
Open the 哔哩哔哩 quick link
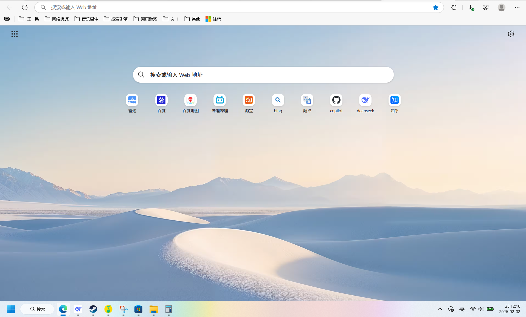(x=220, y=103)
